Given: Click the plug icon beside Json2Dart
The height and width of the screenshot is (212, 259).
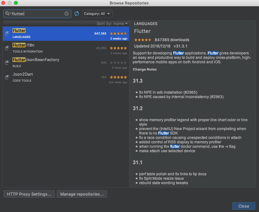Looking at the screenshot, I should click(7, 77).
